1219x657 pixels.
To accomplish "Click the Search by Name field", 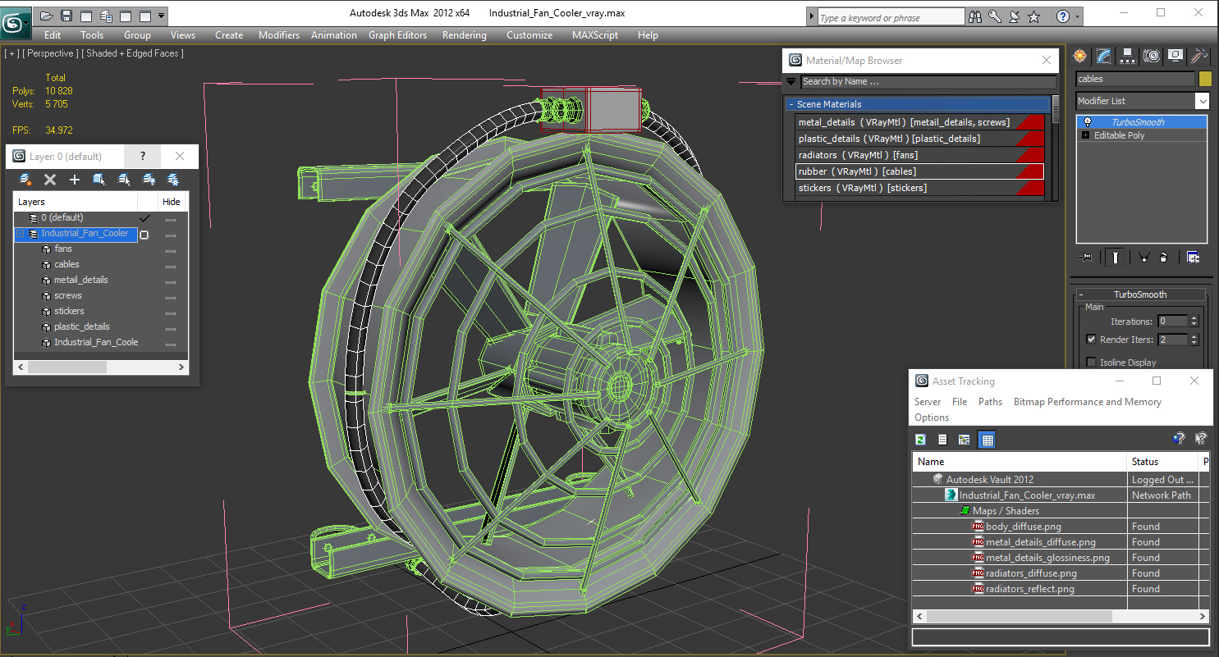I will pyautogui.click(x=928, y=81).
